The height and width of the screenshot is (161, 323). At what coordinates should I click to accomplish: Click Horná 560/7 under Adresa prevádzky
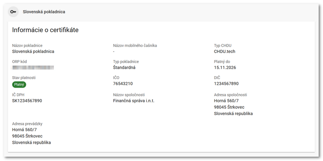tap(24, 130)
